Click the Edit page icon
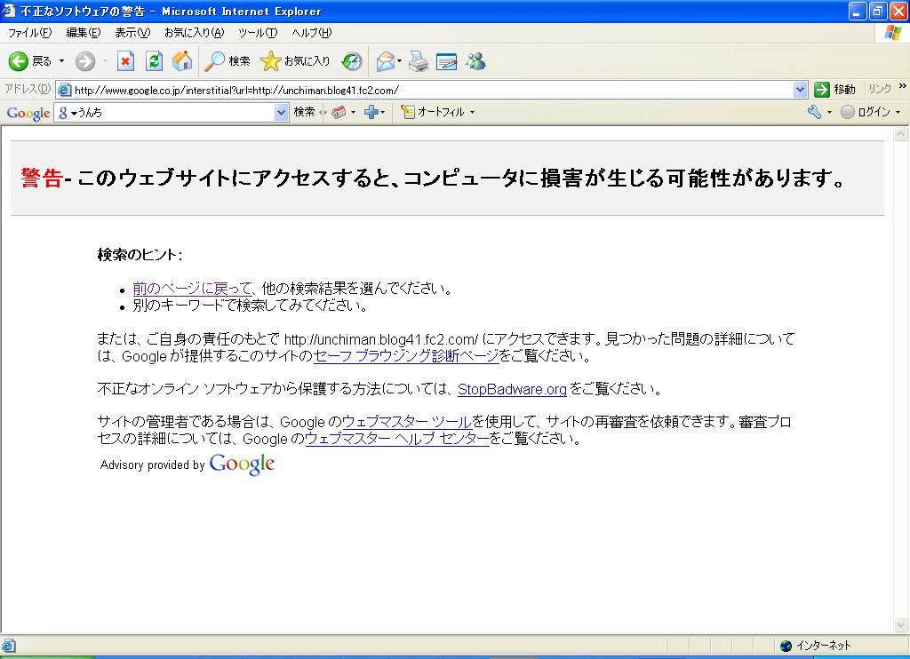The image size is (910, 659). (x=446, y=61)
